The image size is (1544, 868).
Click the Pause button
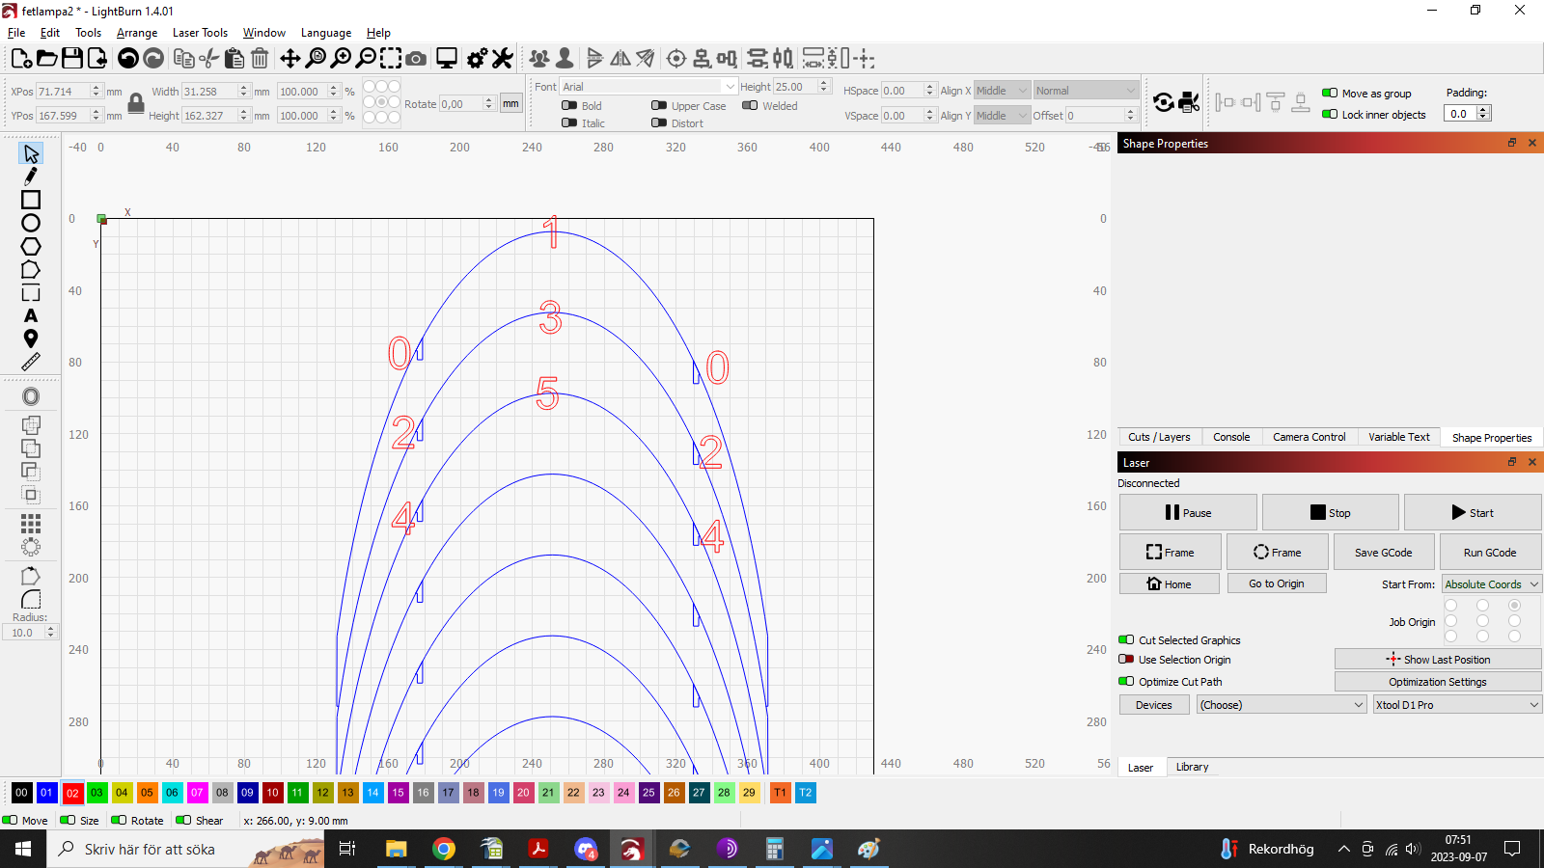(1188, 513)
